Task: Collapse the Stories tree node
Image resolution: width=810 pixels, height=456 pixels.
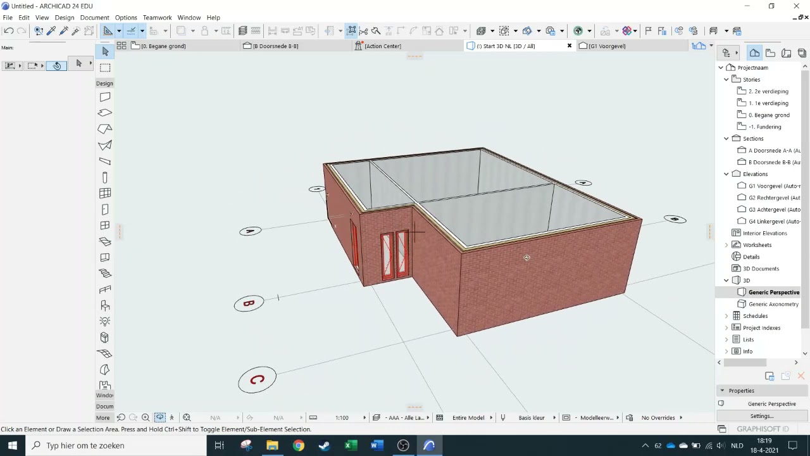Action: [726, 79]
